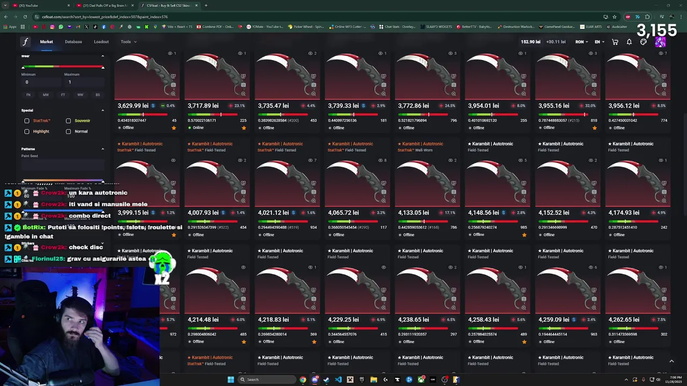Open the RON currency dropdown
Screen dimensions: 687x386
click(581, 42)
